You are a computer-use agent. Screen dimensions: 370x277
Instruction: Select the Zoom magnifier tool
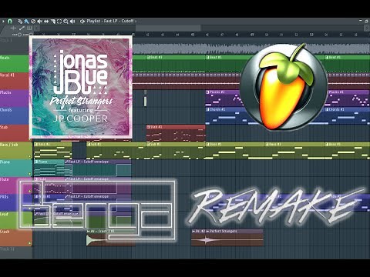click(x=66, y=22)
